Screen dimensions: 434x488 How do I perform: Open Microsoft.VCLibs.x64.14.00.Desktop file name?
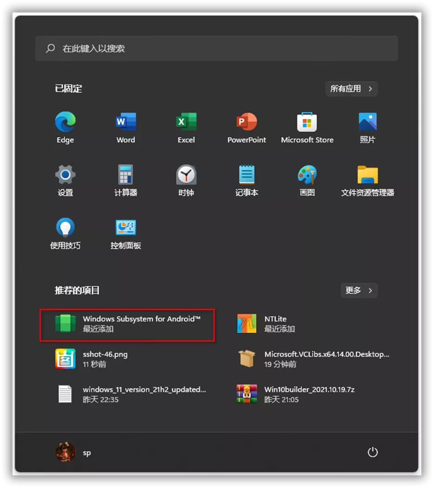(327, 354)
